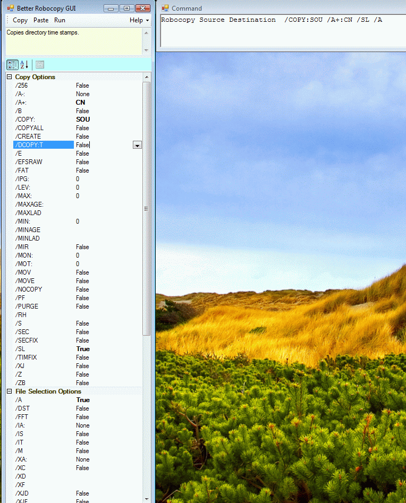
Task: Select the Categorized view icon
Action: coord(13,65)
